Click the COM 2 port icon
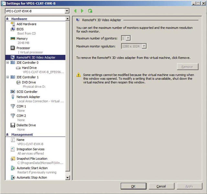The width and height of the screenshot is (207, 194). click(13, 116)
